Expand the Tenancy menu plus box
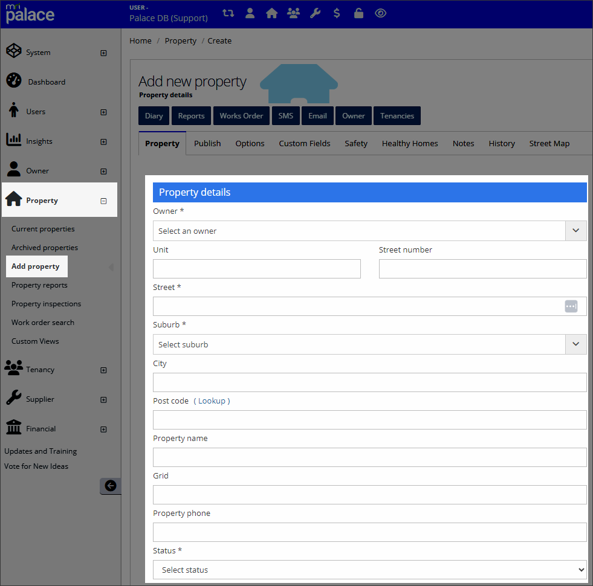The image size is (593, 586). (103, 370)
